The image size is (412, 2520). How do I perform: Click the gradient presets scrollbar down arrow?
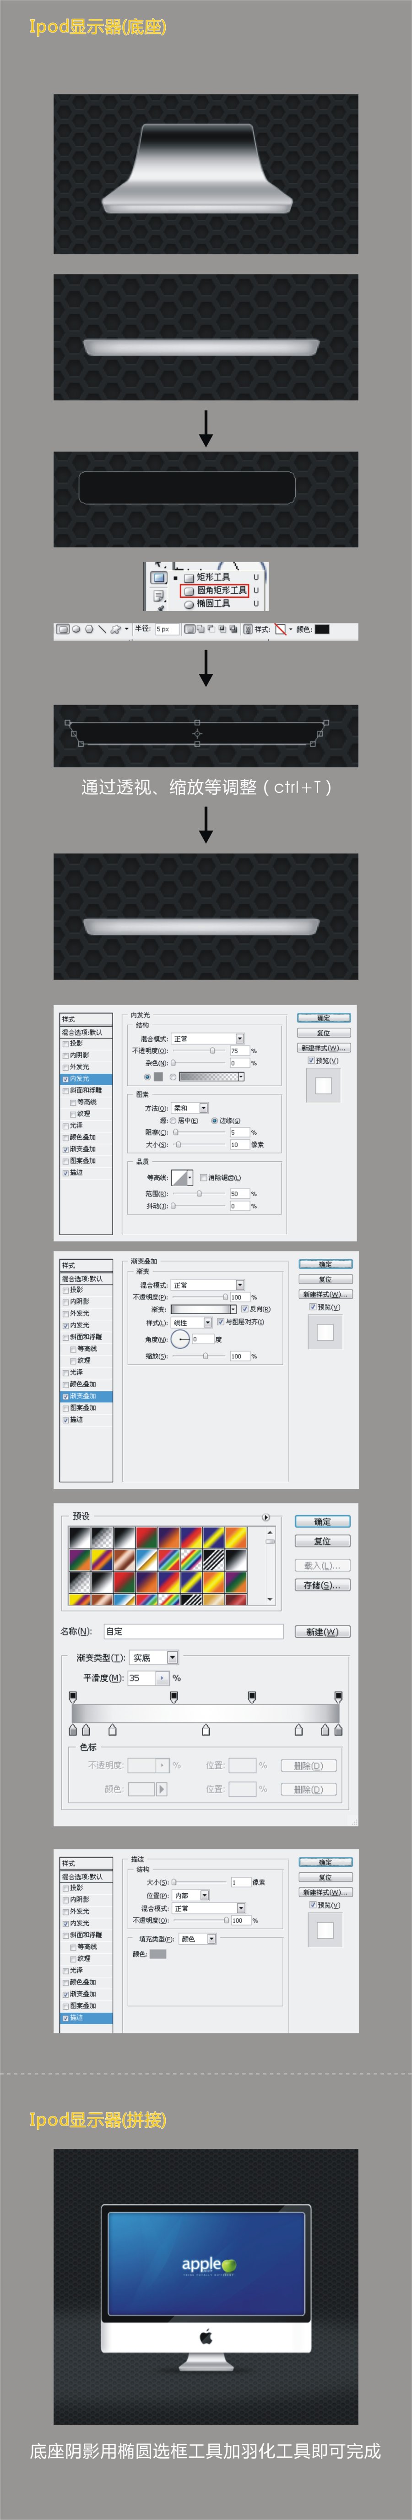270,1600
